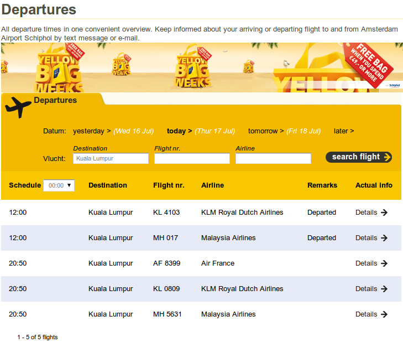This screenshot has width=403, height=347.
Task: Focus the Destination field containing Kuala Lumpur
Action: tap(111, 158)
